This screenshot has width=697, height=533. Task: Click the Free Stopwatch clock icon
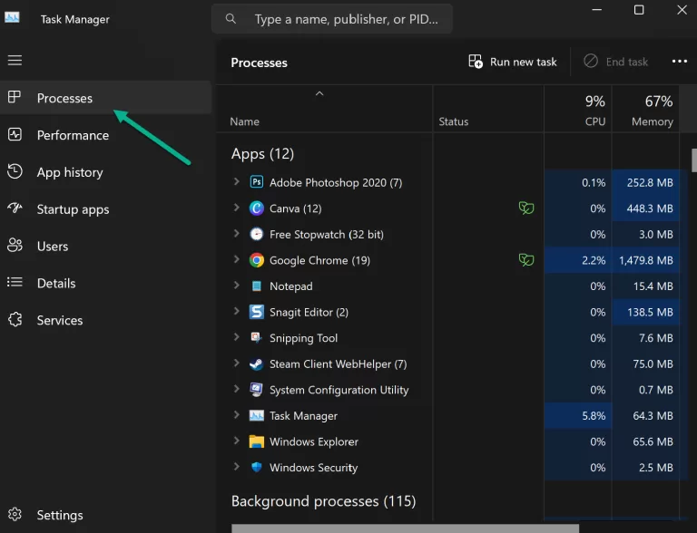[x=257, y=234]
